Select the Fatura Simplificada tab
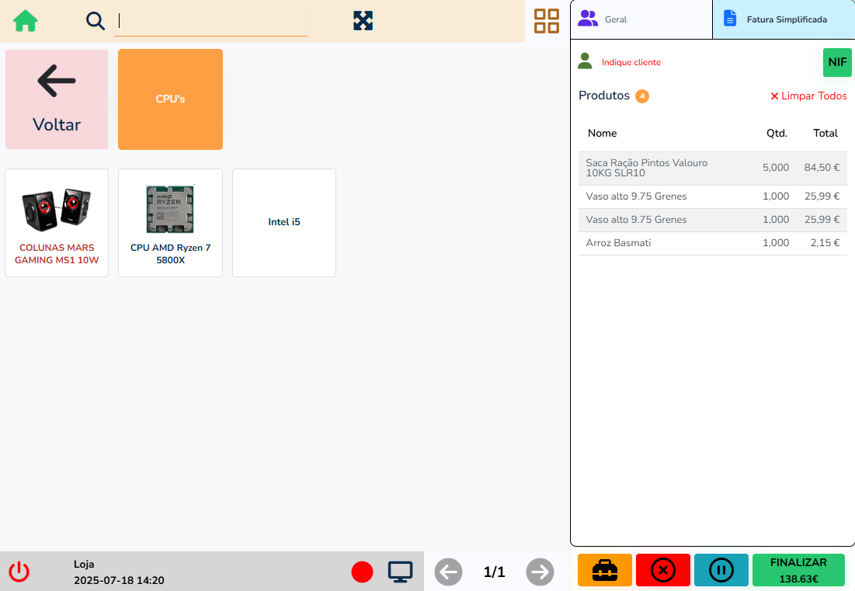Screen dimensions: 855x591 pyautogui.click(x=784, y=19)
